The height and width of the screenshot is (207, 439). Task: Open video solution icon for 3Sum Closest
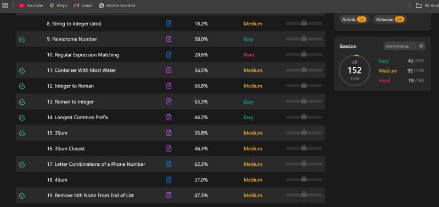[168, 148]
